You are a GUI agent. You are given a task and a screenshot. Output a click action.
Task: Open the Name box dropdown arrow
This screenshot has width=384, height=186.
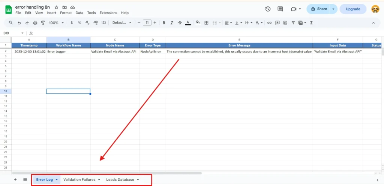click(x=22, y=33)
